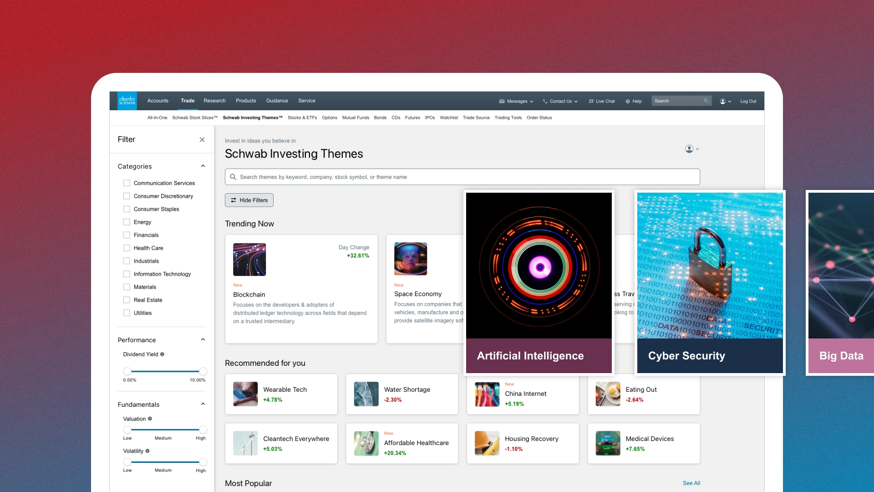Collapse the Fundamentals section

[203, 404]
